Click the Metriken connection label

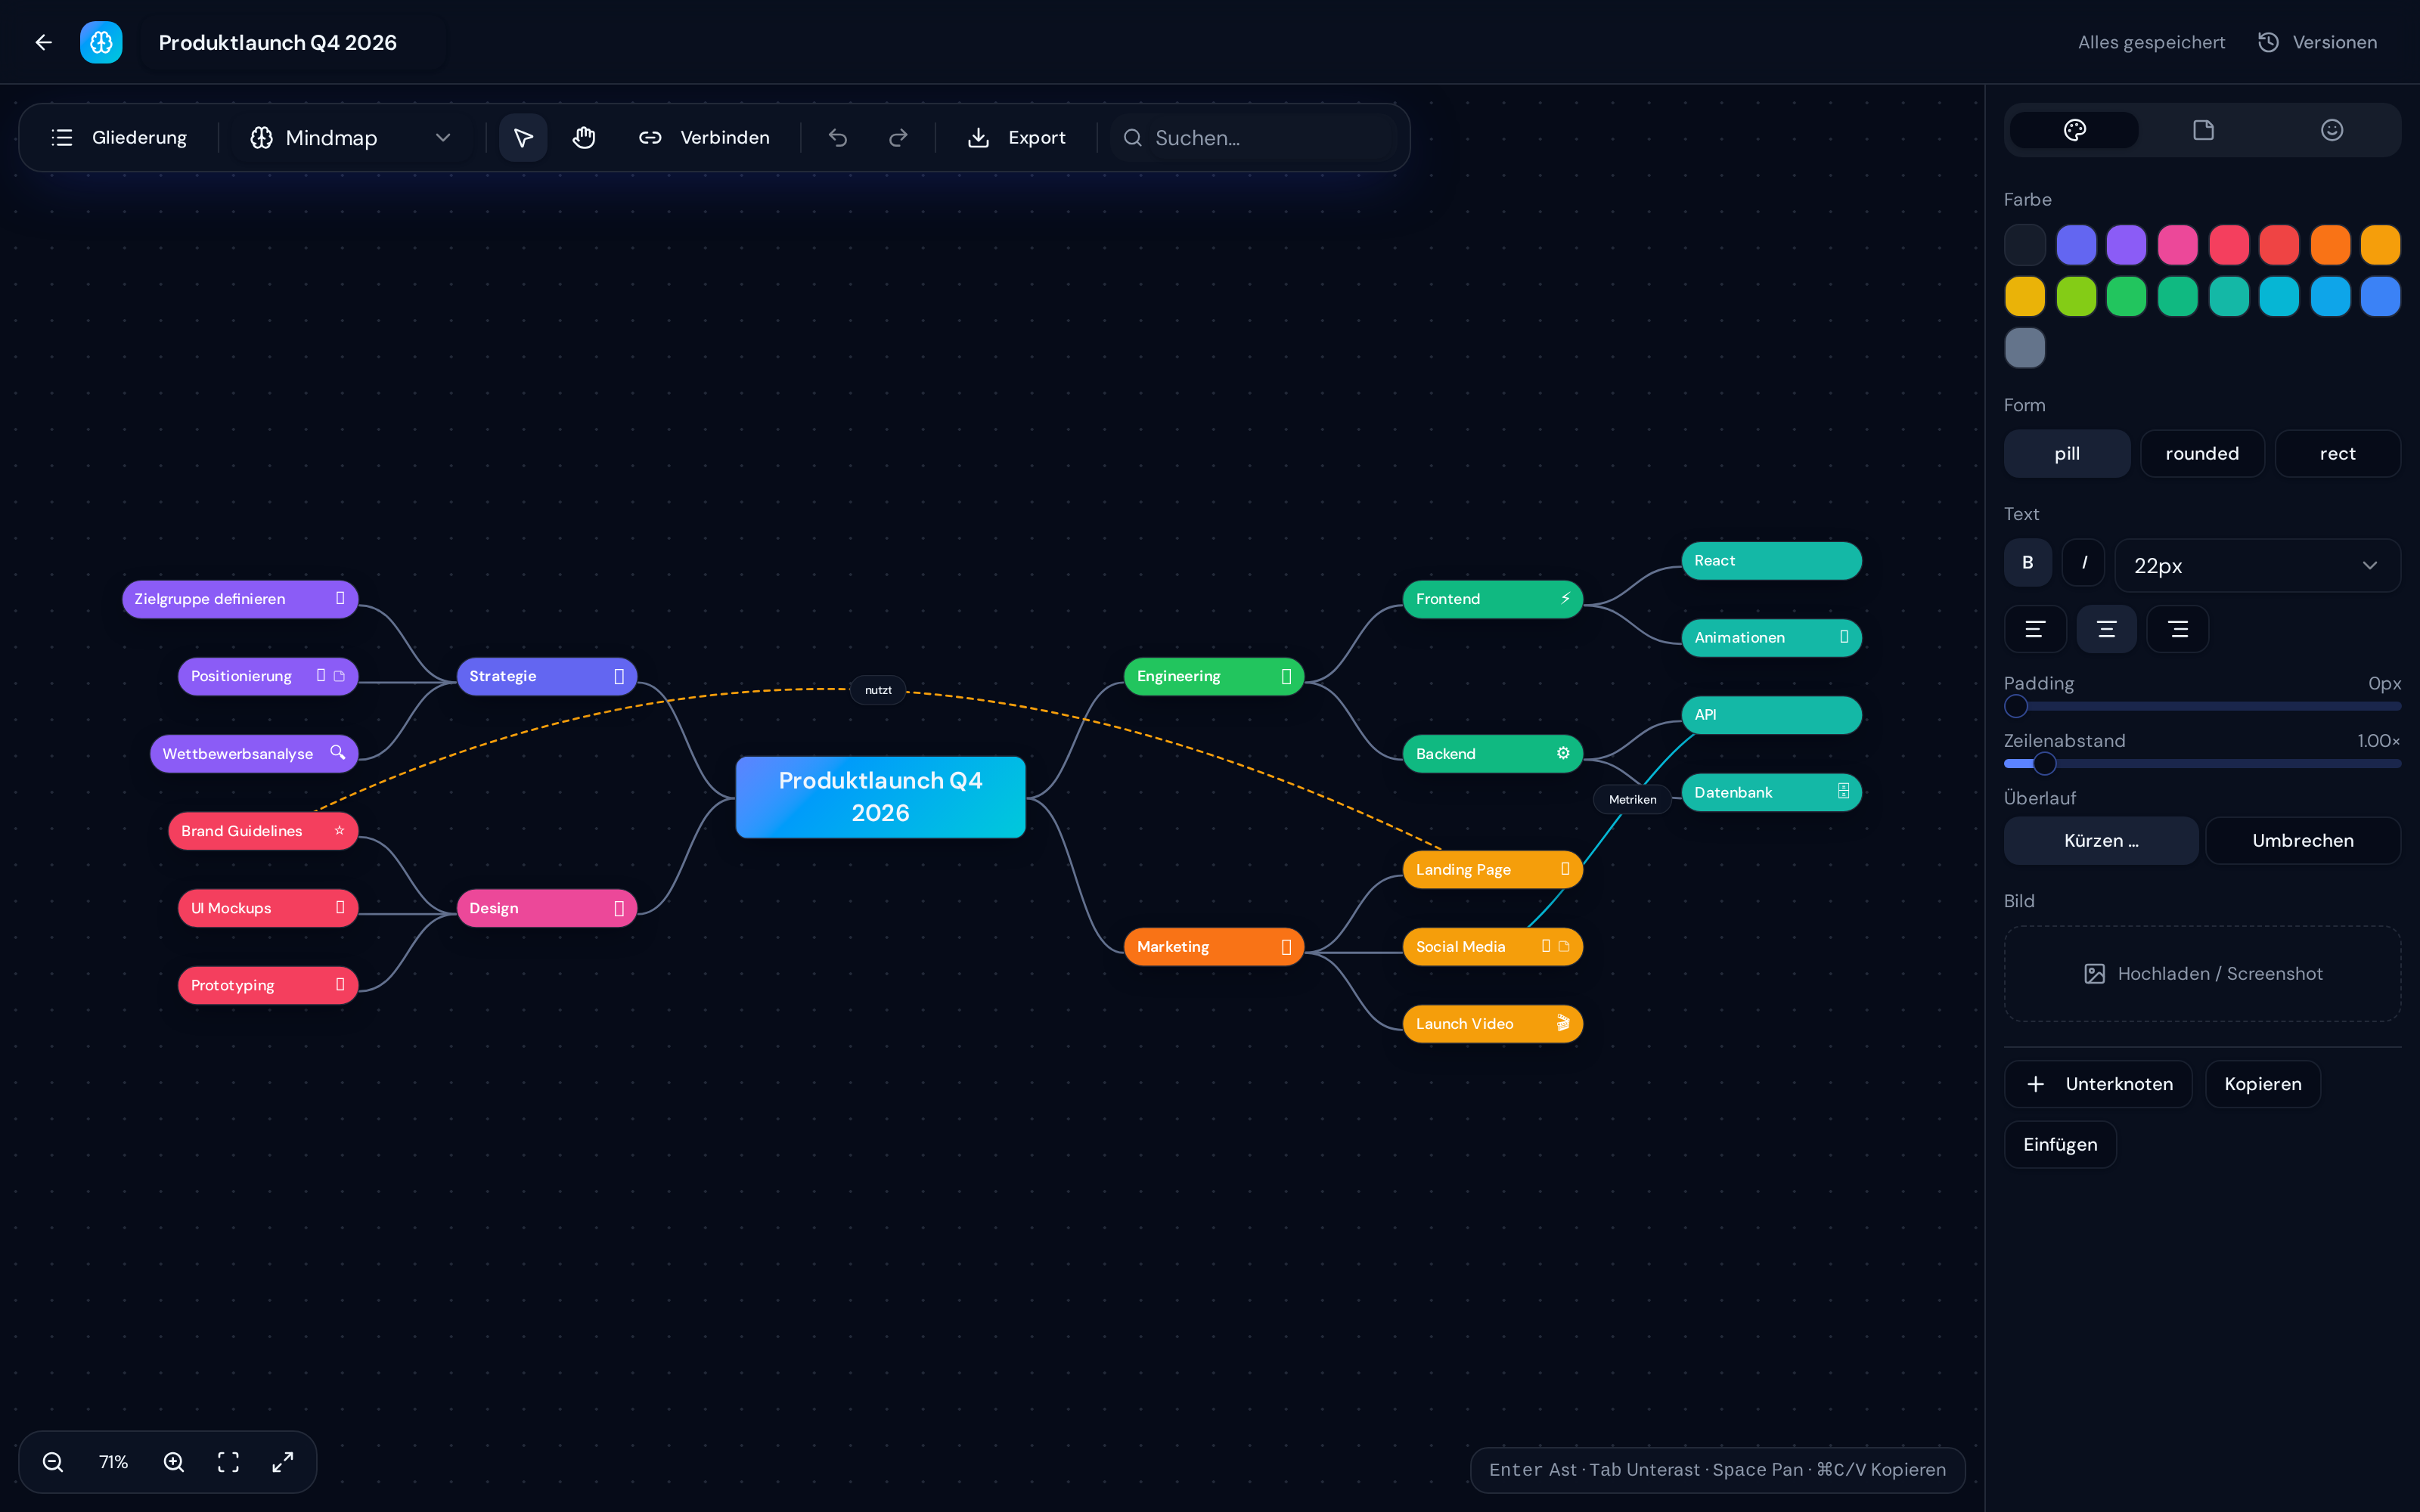pos(1632,799)
